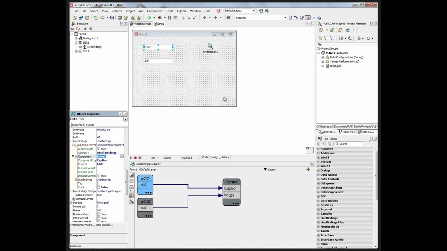This screenshot has width=447, height=251.
Task: Click the forward navigation arrow in the toolbar
Action: 215,18
